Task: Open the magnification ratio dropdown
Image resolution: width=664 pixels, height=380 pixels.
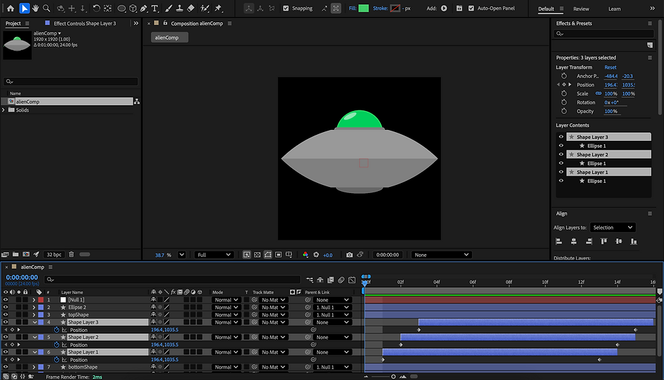Action: coord(182,255)
